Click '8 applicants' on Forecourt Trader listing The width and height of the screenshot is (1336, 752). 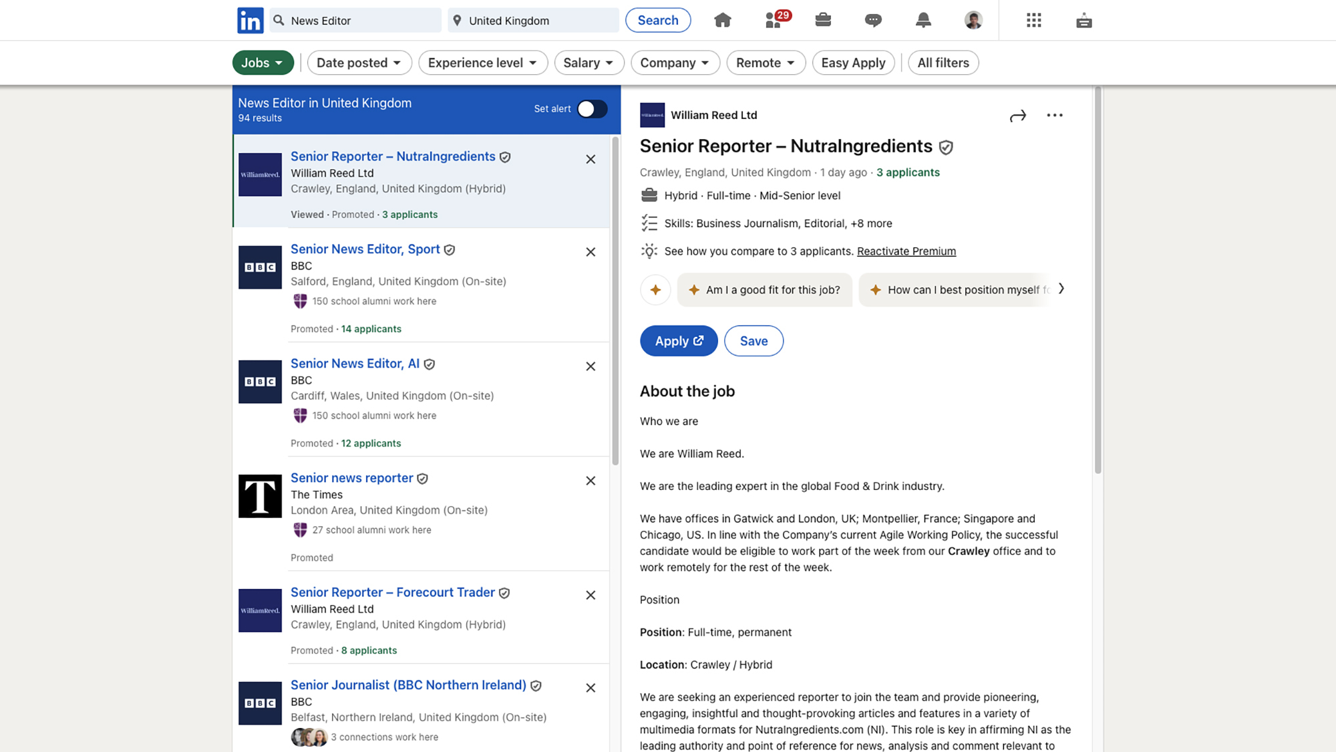point(369,650)
